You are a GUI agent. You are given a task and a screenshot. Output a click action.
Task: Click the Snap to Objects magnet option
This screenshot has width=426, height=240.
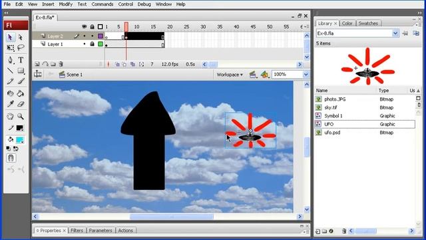coord(11,158)
